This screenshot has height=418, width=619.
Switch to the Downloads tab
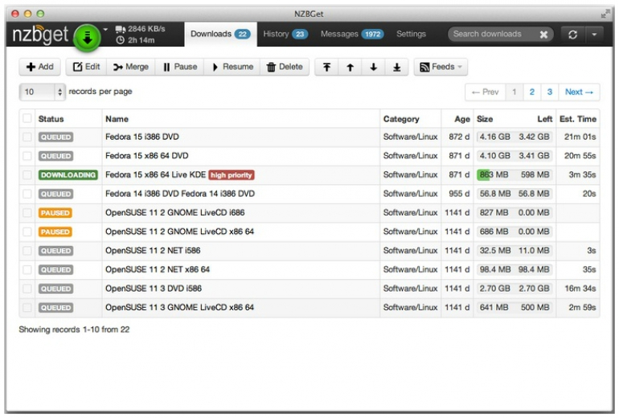click(x=220, y=34)
